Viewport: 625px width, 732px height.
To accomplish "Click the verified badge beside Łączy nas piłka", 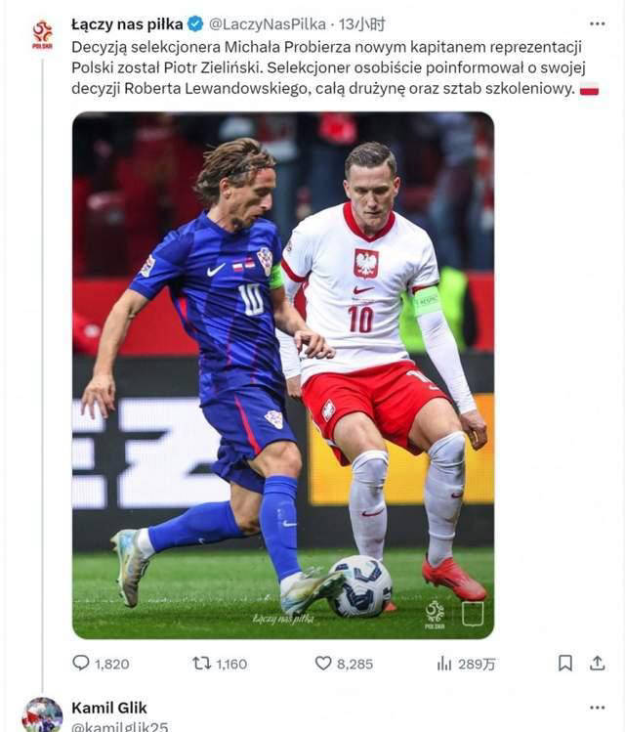I will tap(195, 24).
